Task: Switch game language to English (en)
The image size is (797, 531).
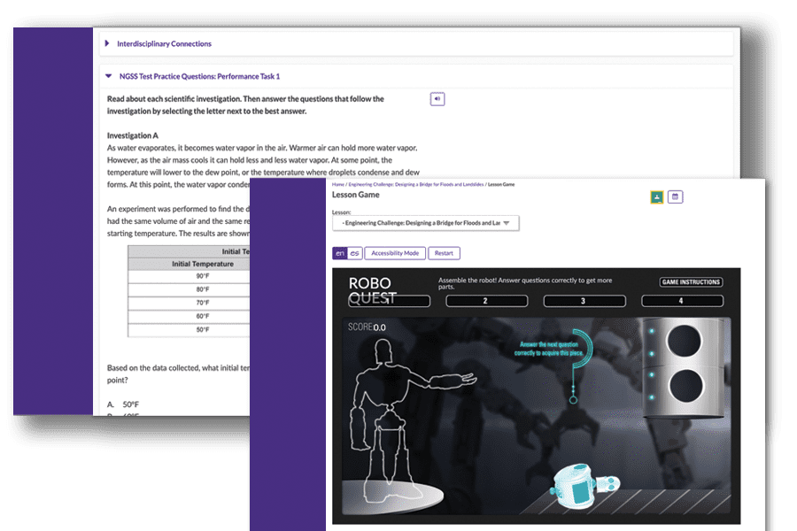Action: [x=339, y=253]
